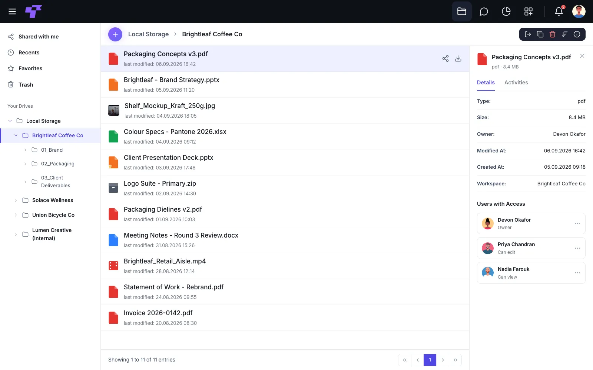Share Packaging Concepts v3.pdf
The width and height of the screenshot is (593, 370).
click(x=445, y=58)
